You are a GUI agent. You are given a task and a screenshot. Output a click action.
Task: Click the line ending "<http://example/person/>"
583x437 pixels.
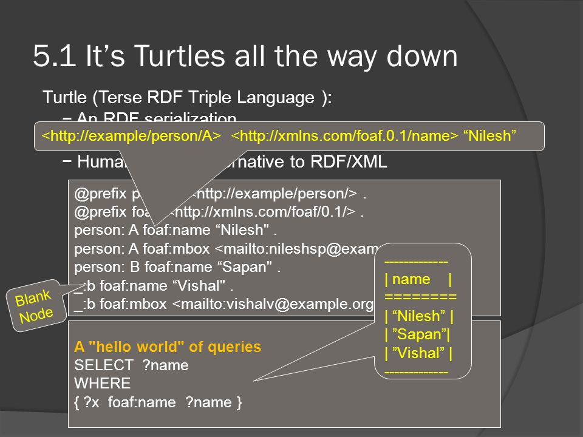point(220,194)
